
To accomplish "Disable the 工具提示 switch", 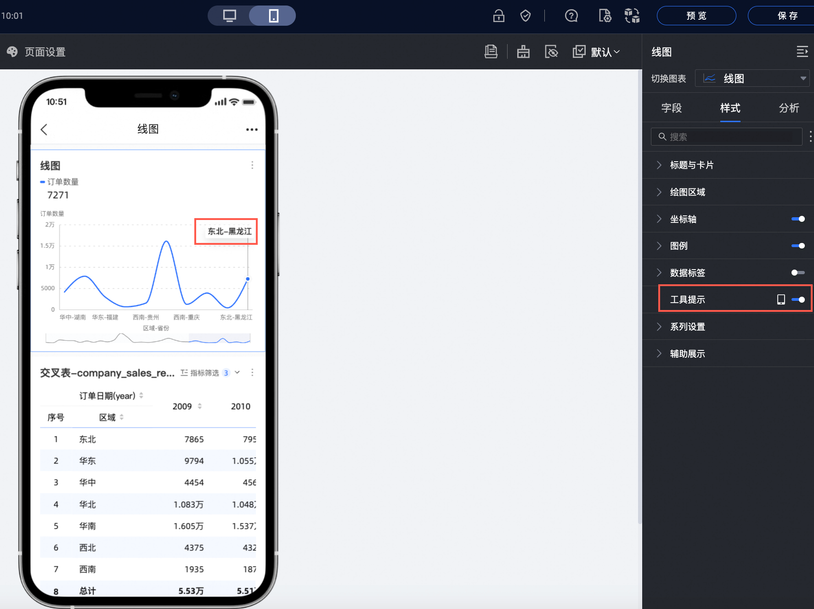I will tap(798, 299).
